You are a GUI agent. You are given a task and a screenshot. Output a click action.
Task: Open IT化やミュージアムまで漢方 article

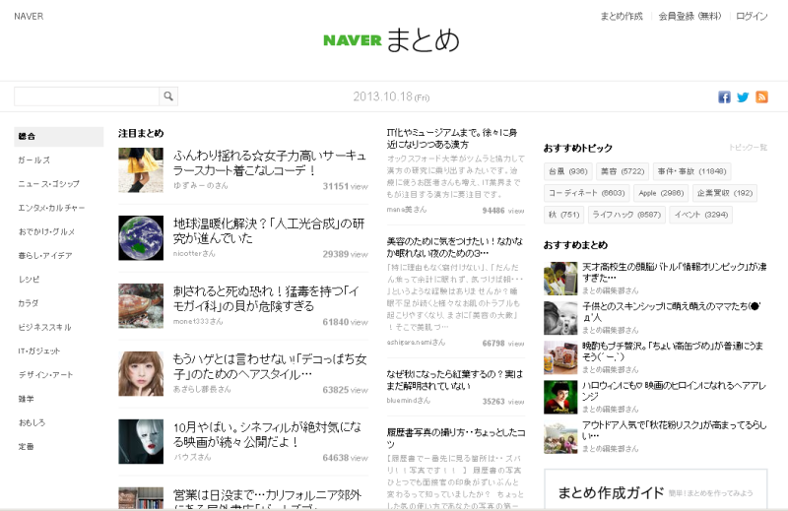click(452, 138)
